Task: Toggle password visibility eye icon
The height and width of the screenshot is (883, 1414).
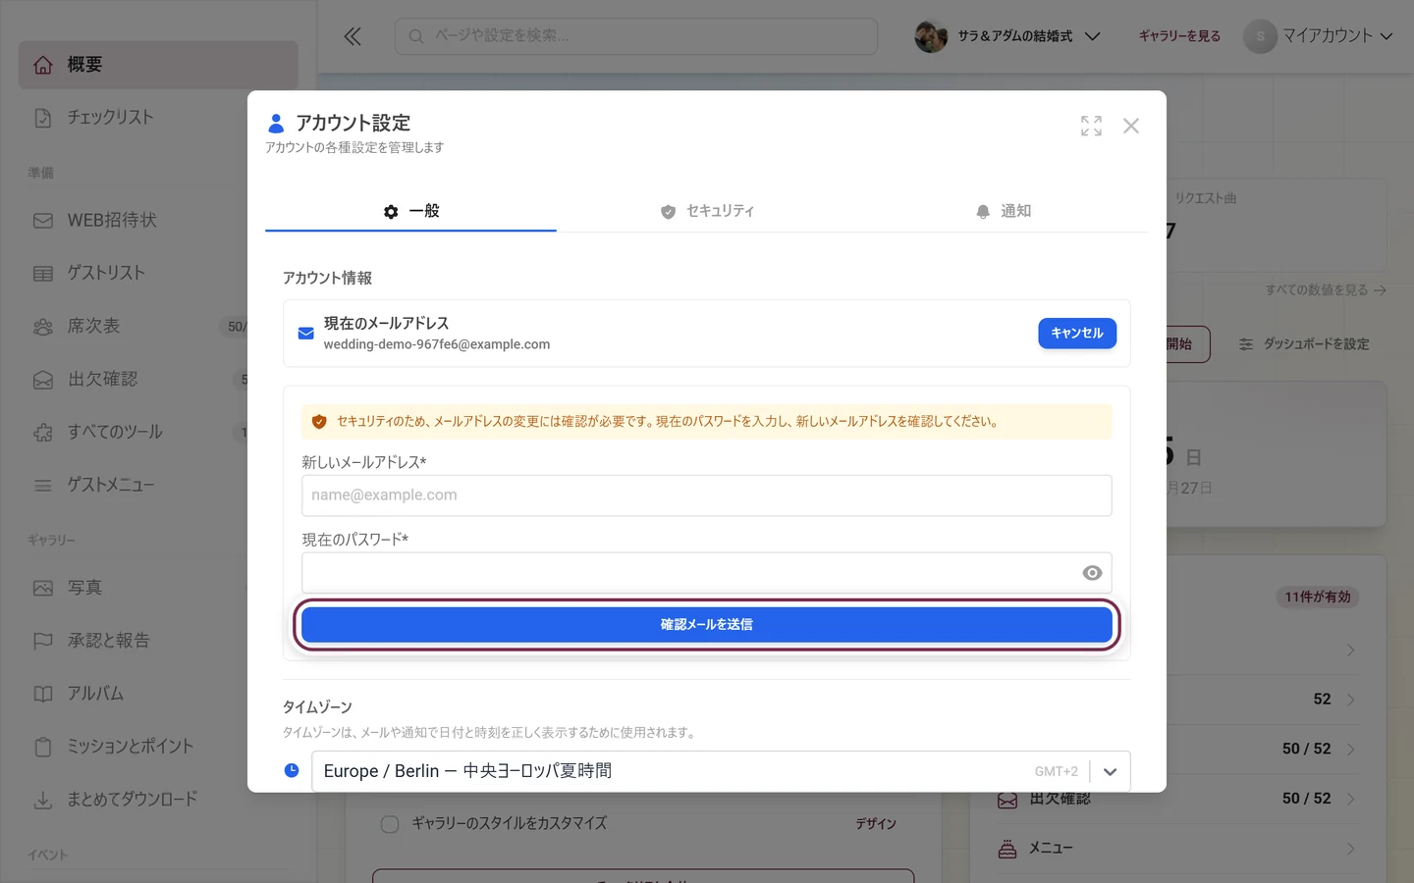Action: [1092, 573]
